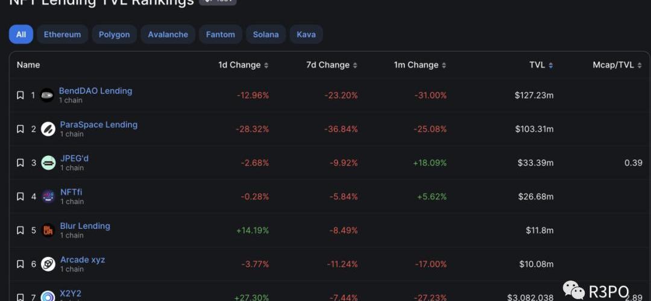
Task: Toggle bookmark for JPEG'd
Action: pyautogui.click(x=20, y=163)
